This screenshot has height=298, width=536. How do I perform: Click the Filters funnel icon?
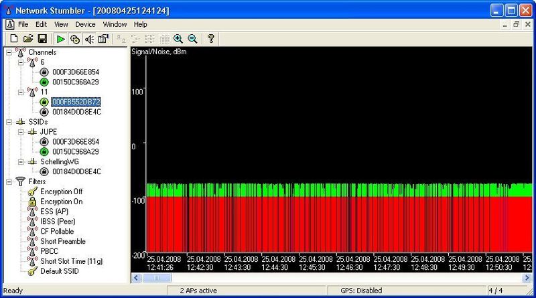(x=21, y=181)
